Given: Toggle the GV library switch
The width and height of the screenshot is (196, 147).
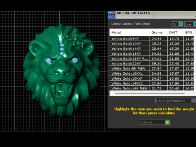Looking at the screenshot, I should pyautogui.click(x=180, y=24).
